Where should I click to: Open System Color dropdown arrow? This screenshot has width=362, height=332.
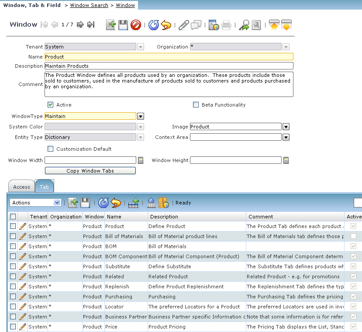(x=140, y=127)
